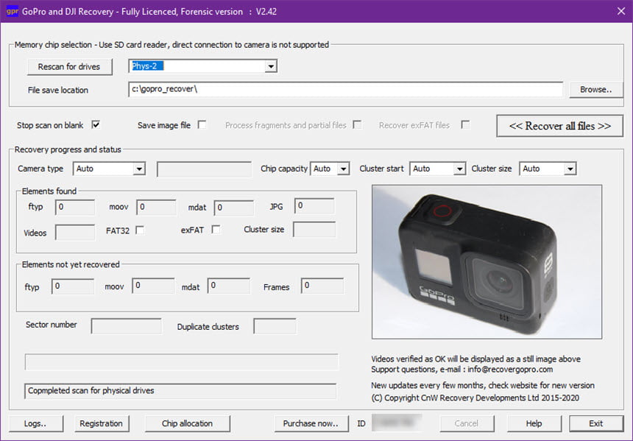633x441 pixels.
Task: Click the Recover all files button
Action: pos(559,126)
